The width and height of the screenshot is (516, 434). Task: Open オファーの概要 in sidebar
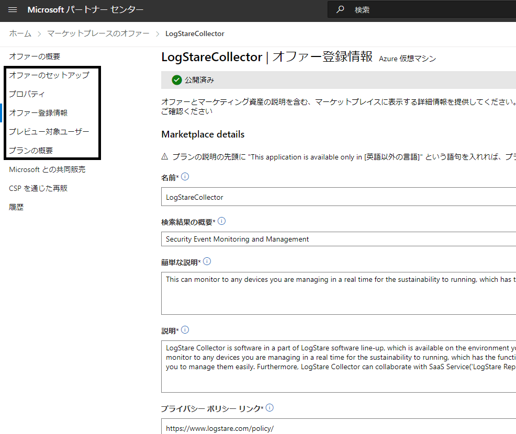(35, 56)
